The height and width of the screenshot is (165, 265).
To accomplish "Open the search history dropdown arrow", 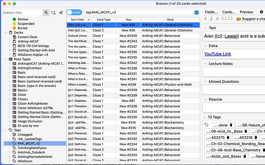I will (x=196, y=13).
